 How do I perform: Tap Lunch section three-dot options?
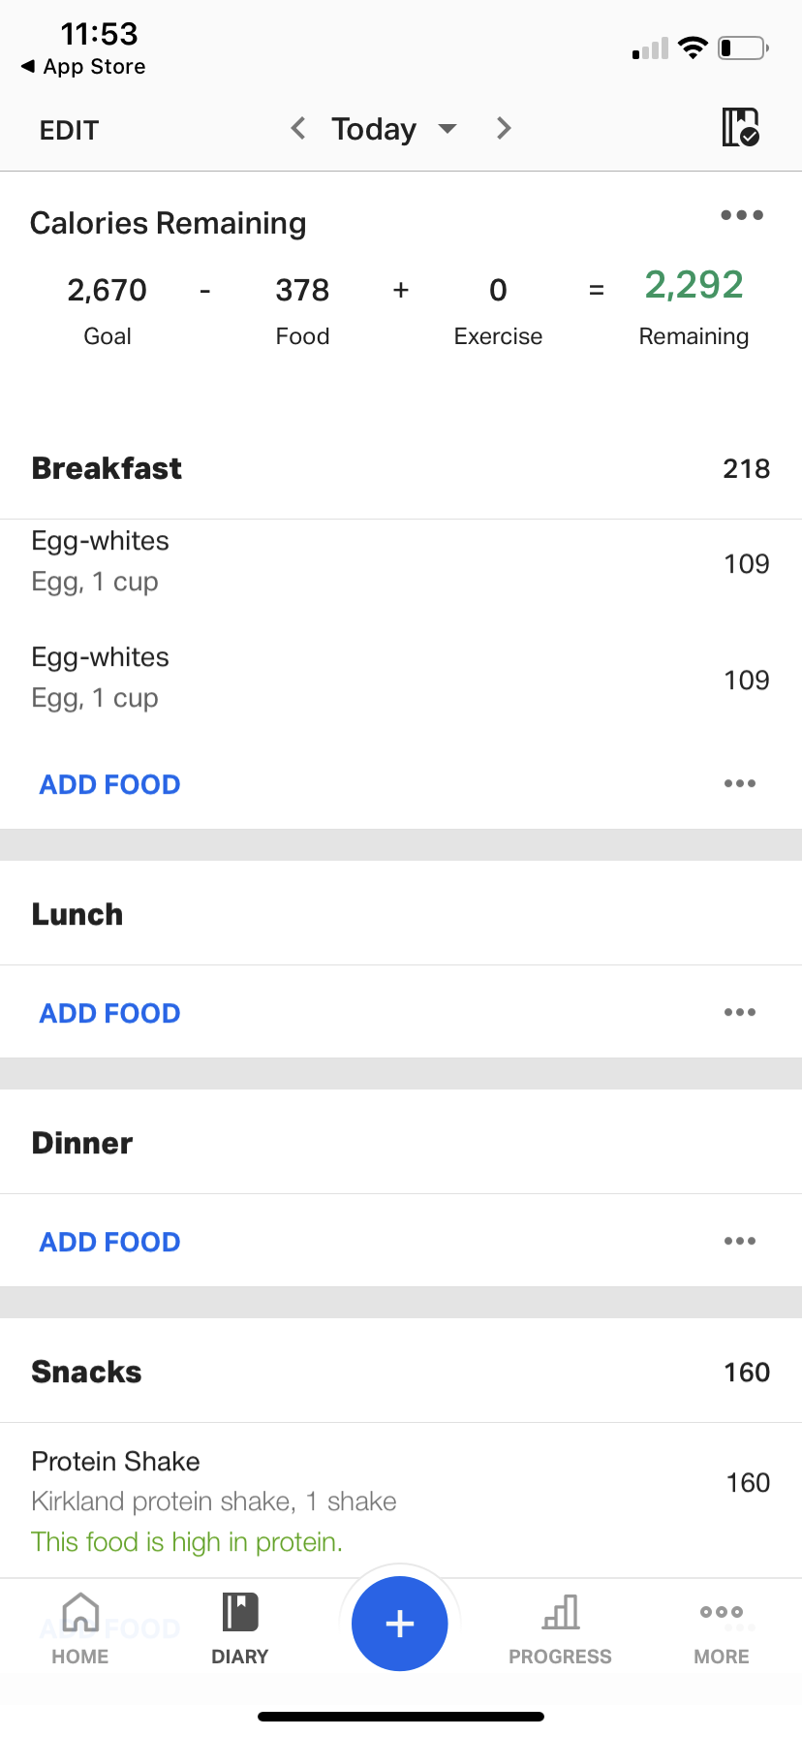click(x=739, y=1012)
